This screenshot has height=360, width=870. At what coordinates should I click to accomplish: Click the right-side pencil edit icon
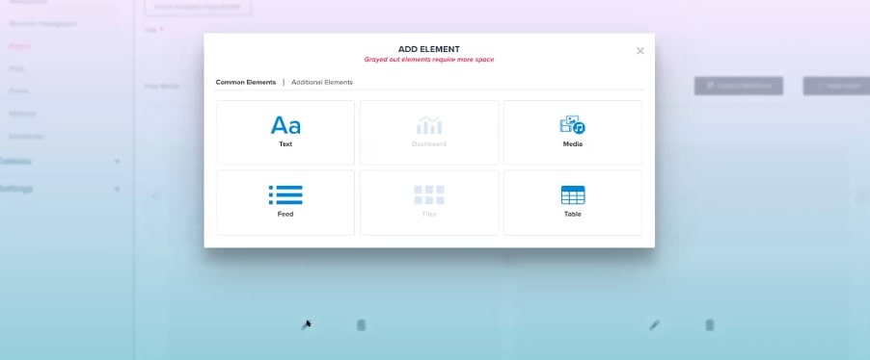[654, 325]
